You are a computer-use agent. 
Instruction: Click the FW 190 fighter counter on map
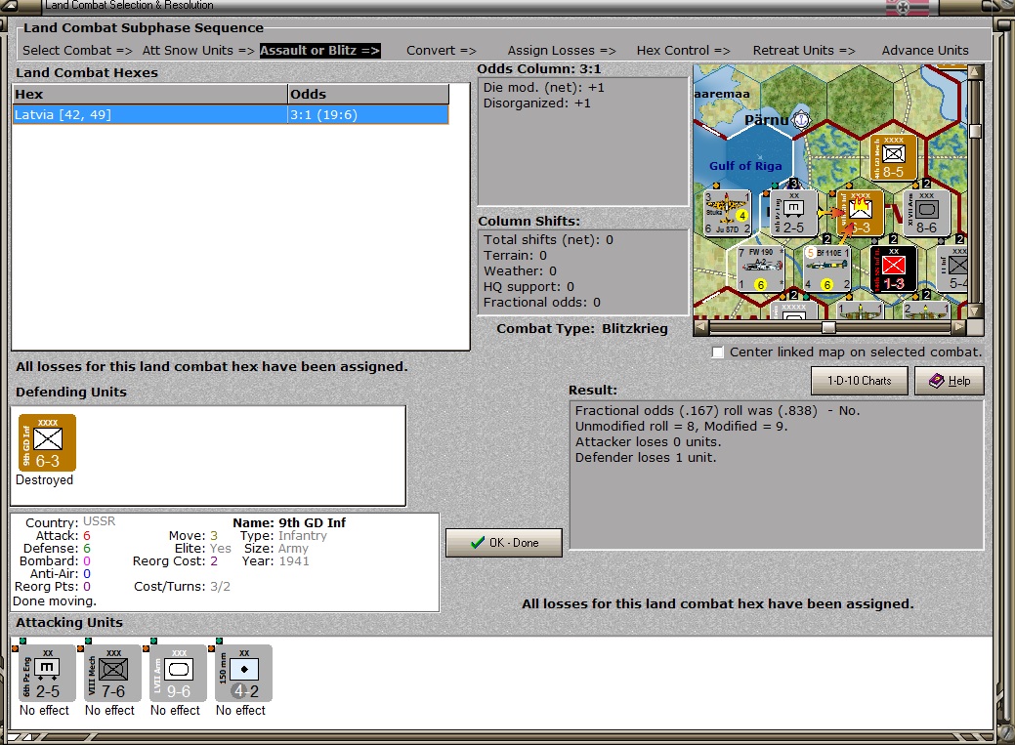pyautogui.click(x=761, y=269)
